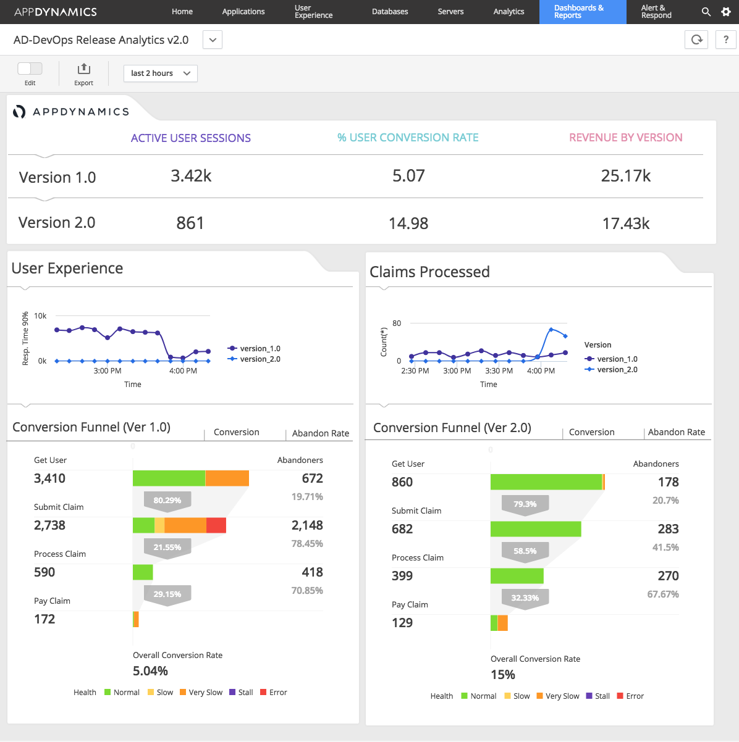Screen dimensions: 739x742
Task: Open the last 2 hours time range dropdown
Action: coord(161,73)
